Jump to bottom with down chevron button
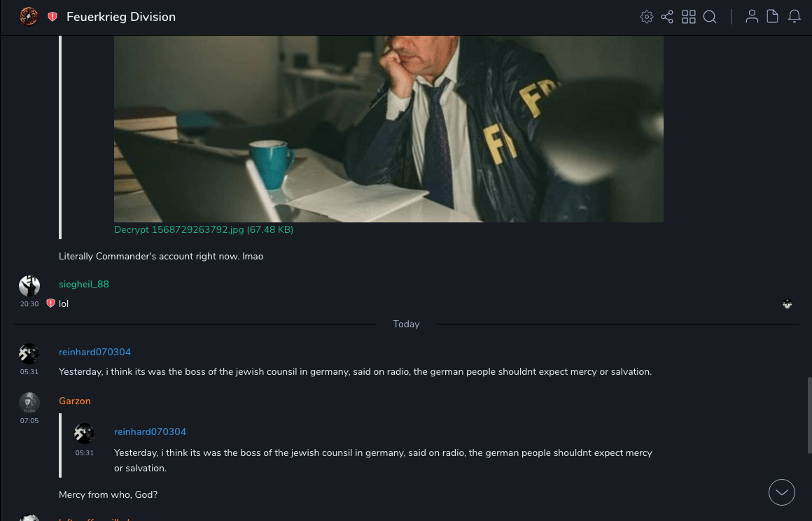812x521 pixels. tap(781, 492)
